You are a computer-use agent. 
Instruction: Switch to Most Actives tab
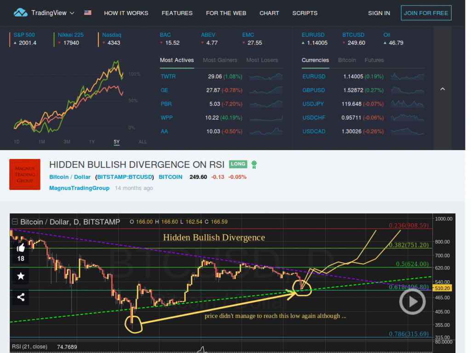(177, 60)
